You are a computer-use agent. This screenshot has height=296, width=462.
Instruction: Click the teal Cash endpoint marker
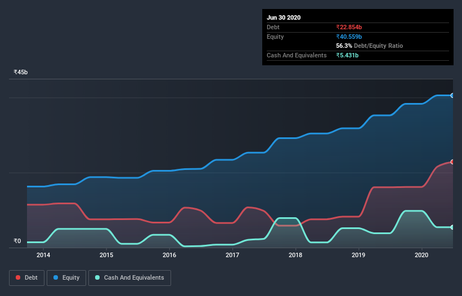[452, 227]
